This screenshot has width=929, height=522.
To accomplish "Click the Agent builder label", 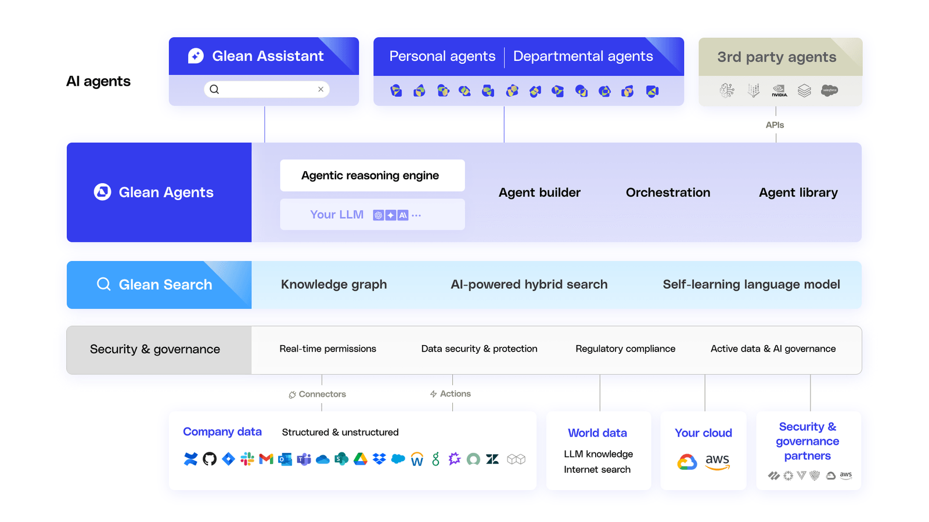I will click(x=539, y=192).
